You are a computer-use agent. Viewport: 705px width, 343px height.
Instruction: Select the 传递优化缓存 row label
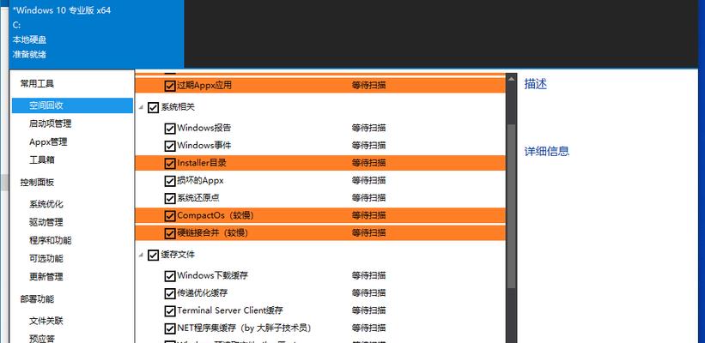(x=203, y=293)
